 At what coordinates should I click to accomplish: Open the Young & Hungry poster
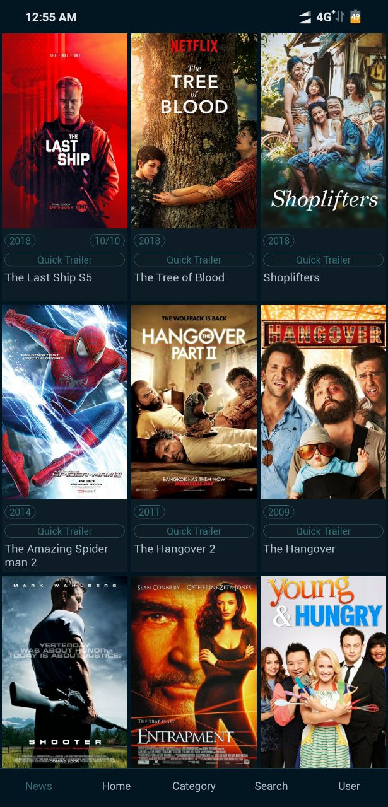click(323, 672)
